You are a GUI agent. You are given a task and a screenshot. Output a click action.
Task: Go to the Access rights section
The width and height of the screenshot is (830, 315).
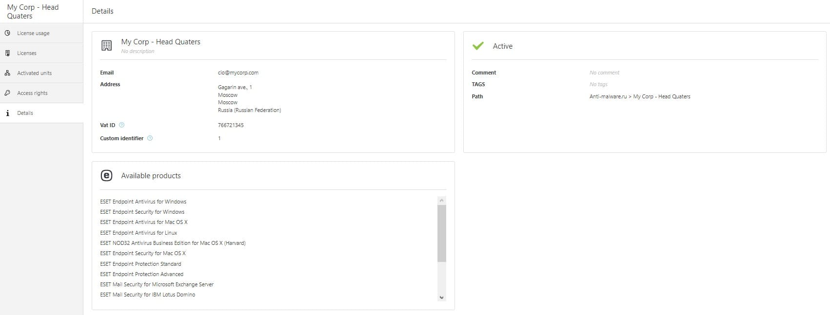[32, 93]
